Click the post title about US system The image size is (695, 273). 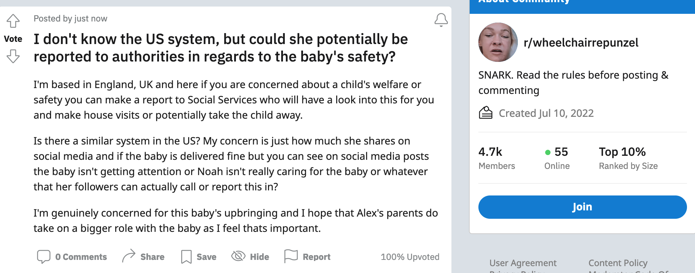tap(221, 48)
